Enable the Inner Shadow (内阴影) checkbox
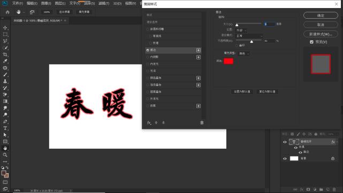The image size is (343, 193). 148,57
